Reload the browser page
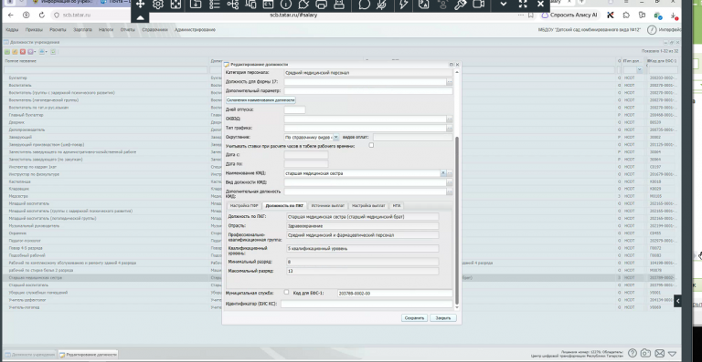The width and height of the screenshot is (702, 362). tap(42, 16)
